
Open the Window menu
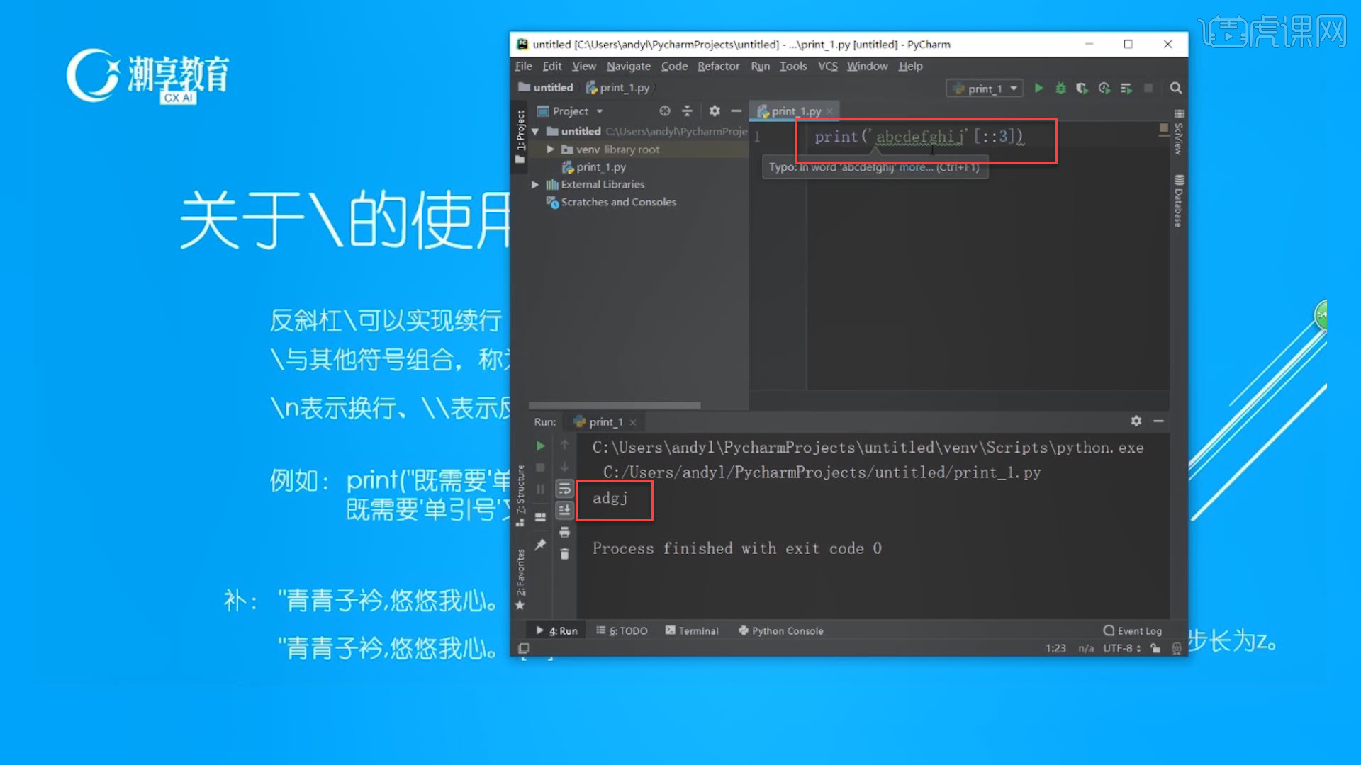tap(868, 66)
